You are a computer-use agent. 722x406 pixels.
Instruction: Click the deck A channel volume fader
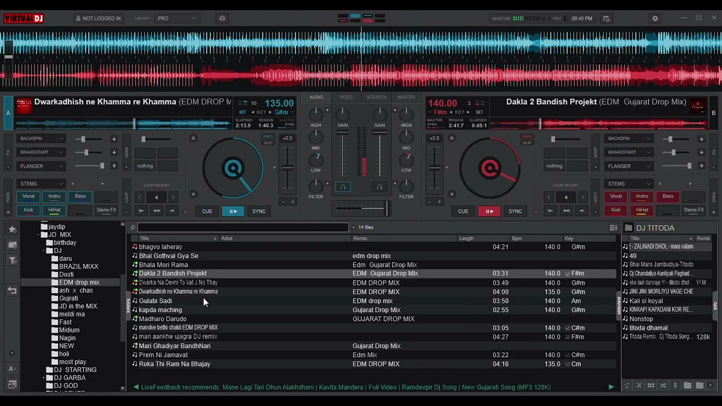(x=342, y=133)
